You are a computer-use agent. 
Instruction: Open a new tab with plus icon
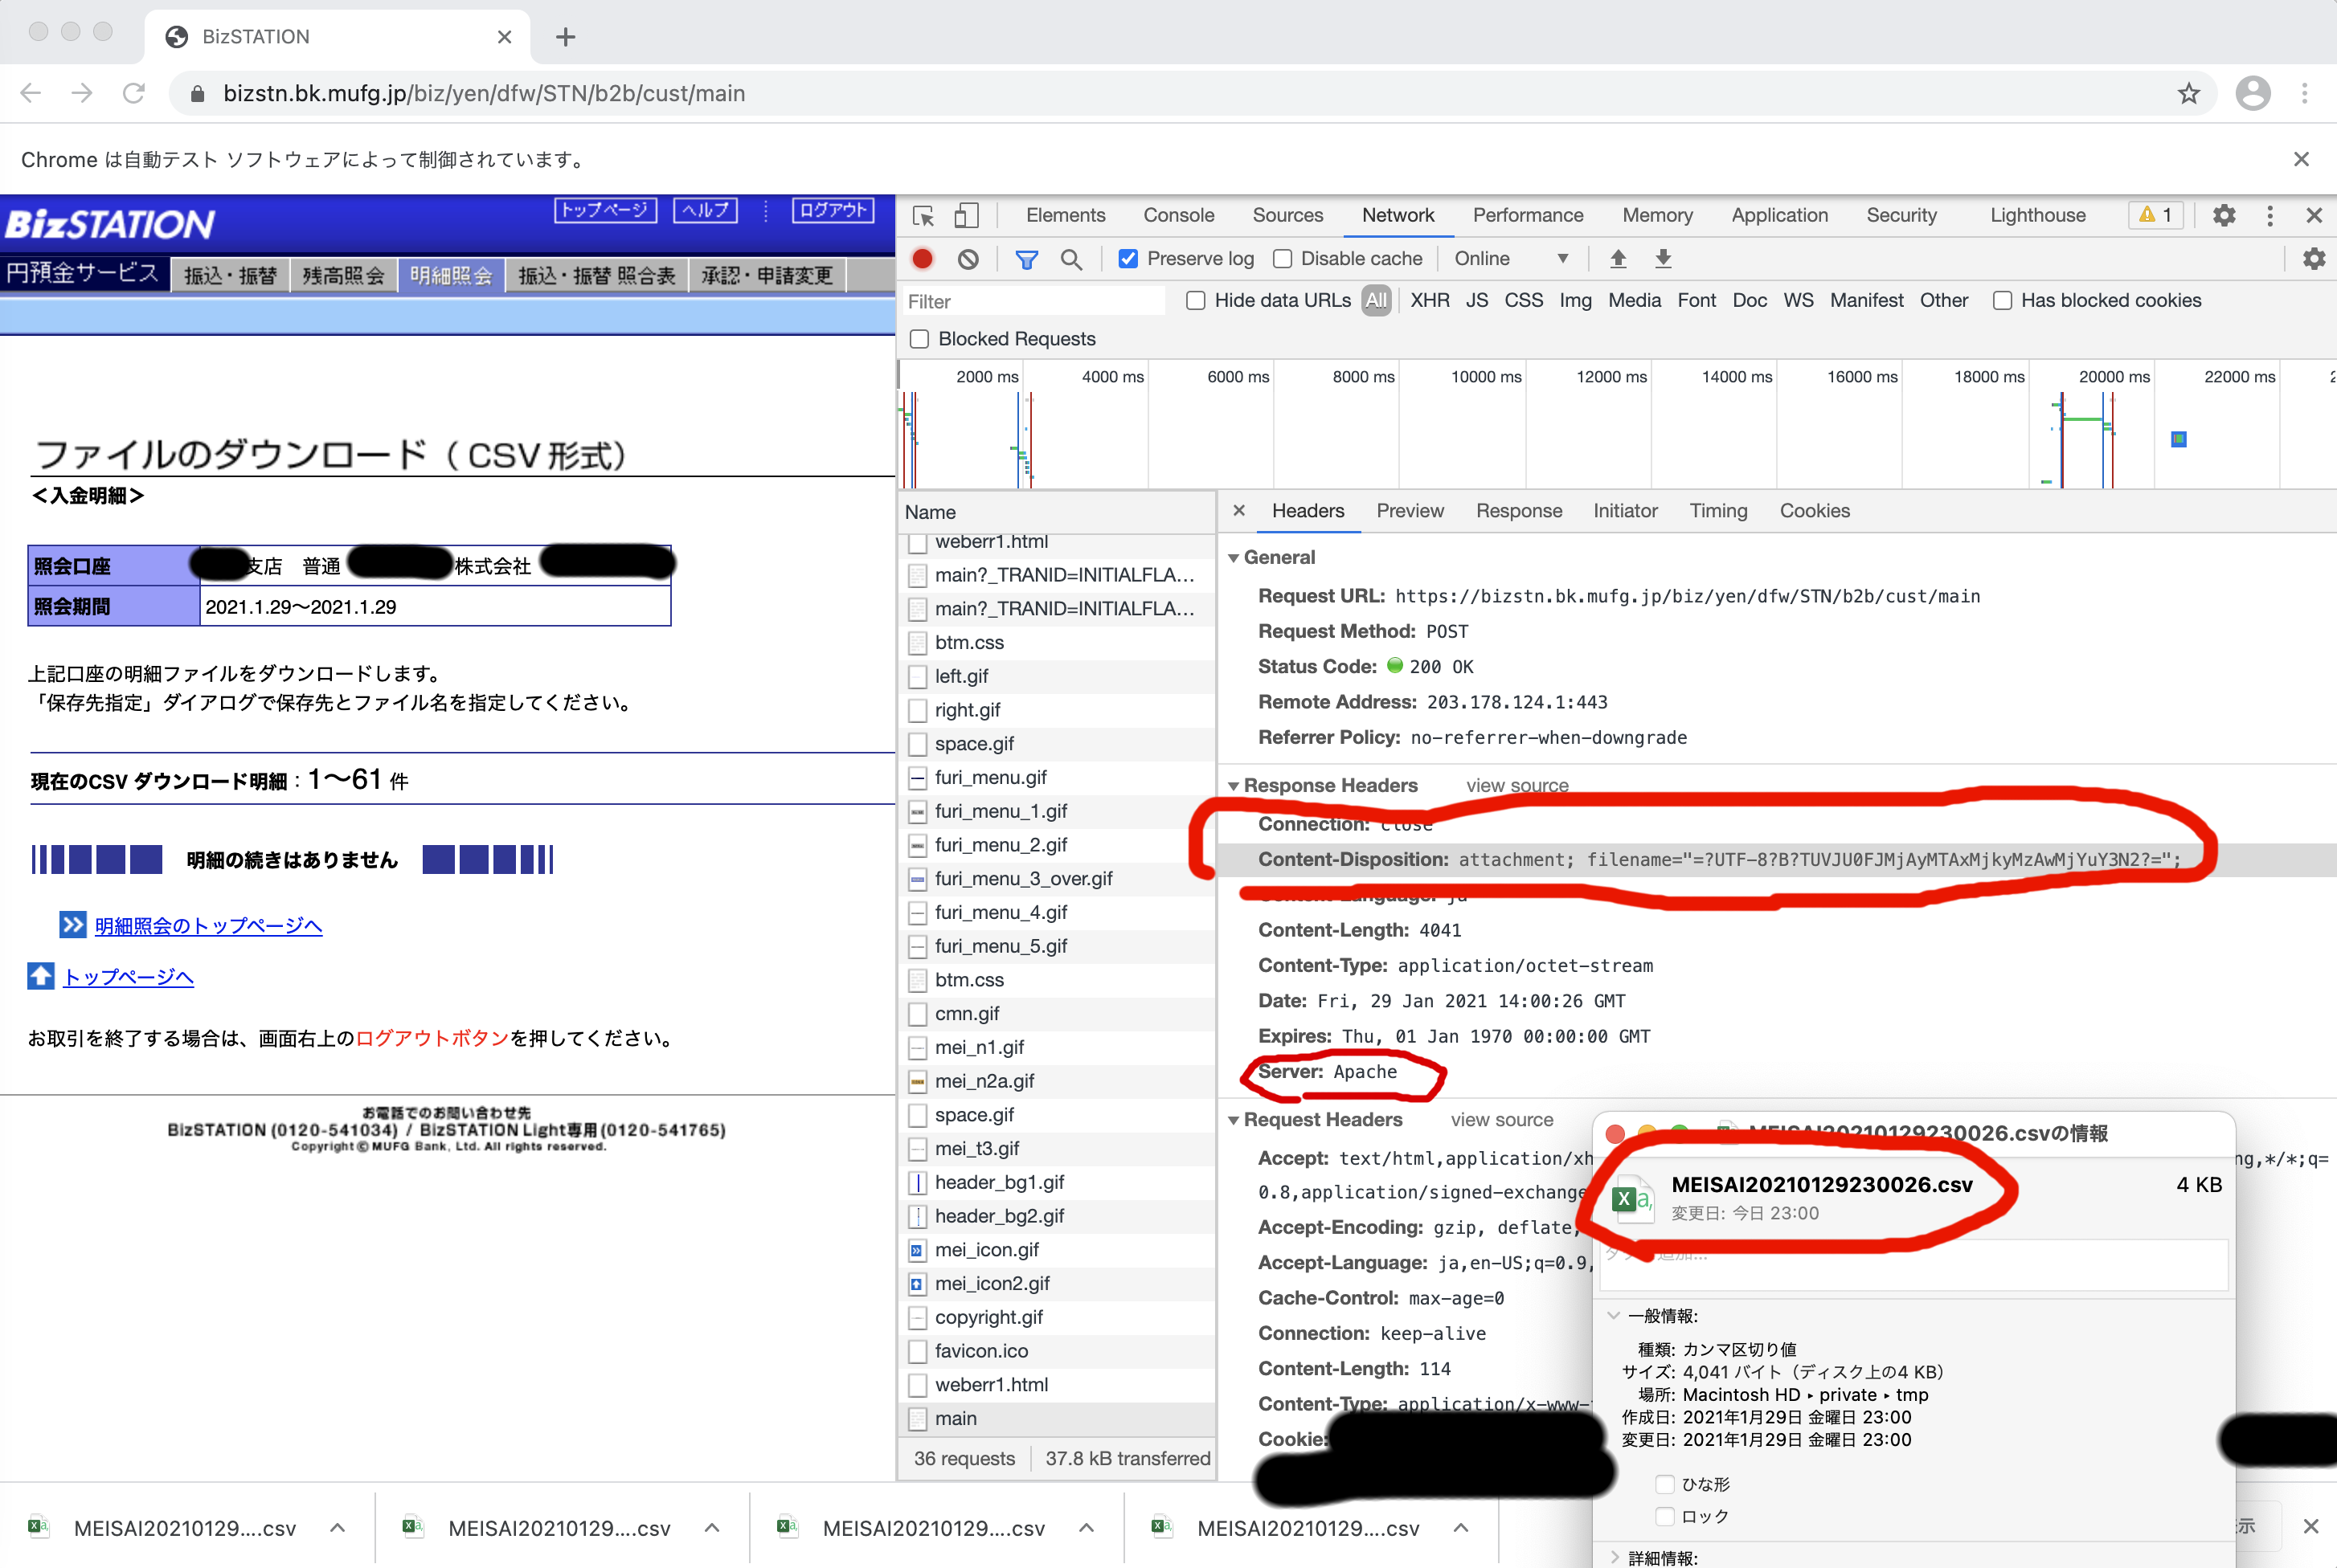tap(565, 37)
